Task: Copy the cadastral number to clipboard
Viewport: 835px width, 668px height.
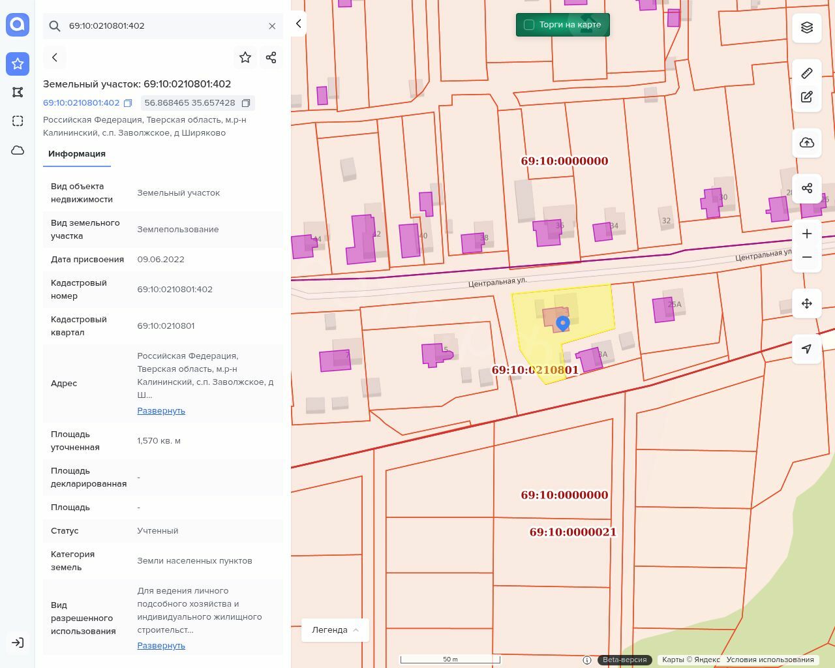Action: 128,103
